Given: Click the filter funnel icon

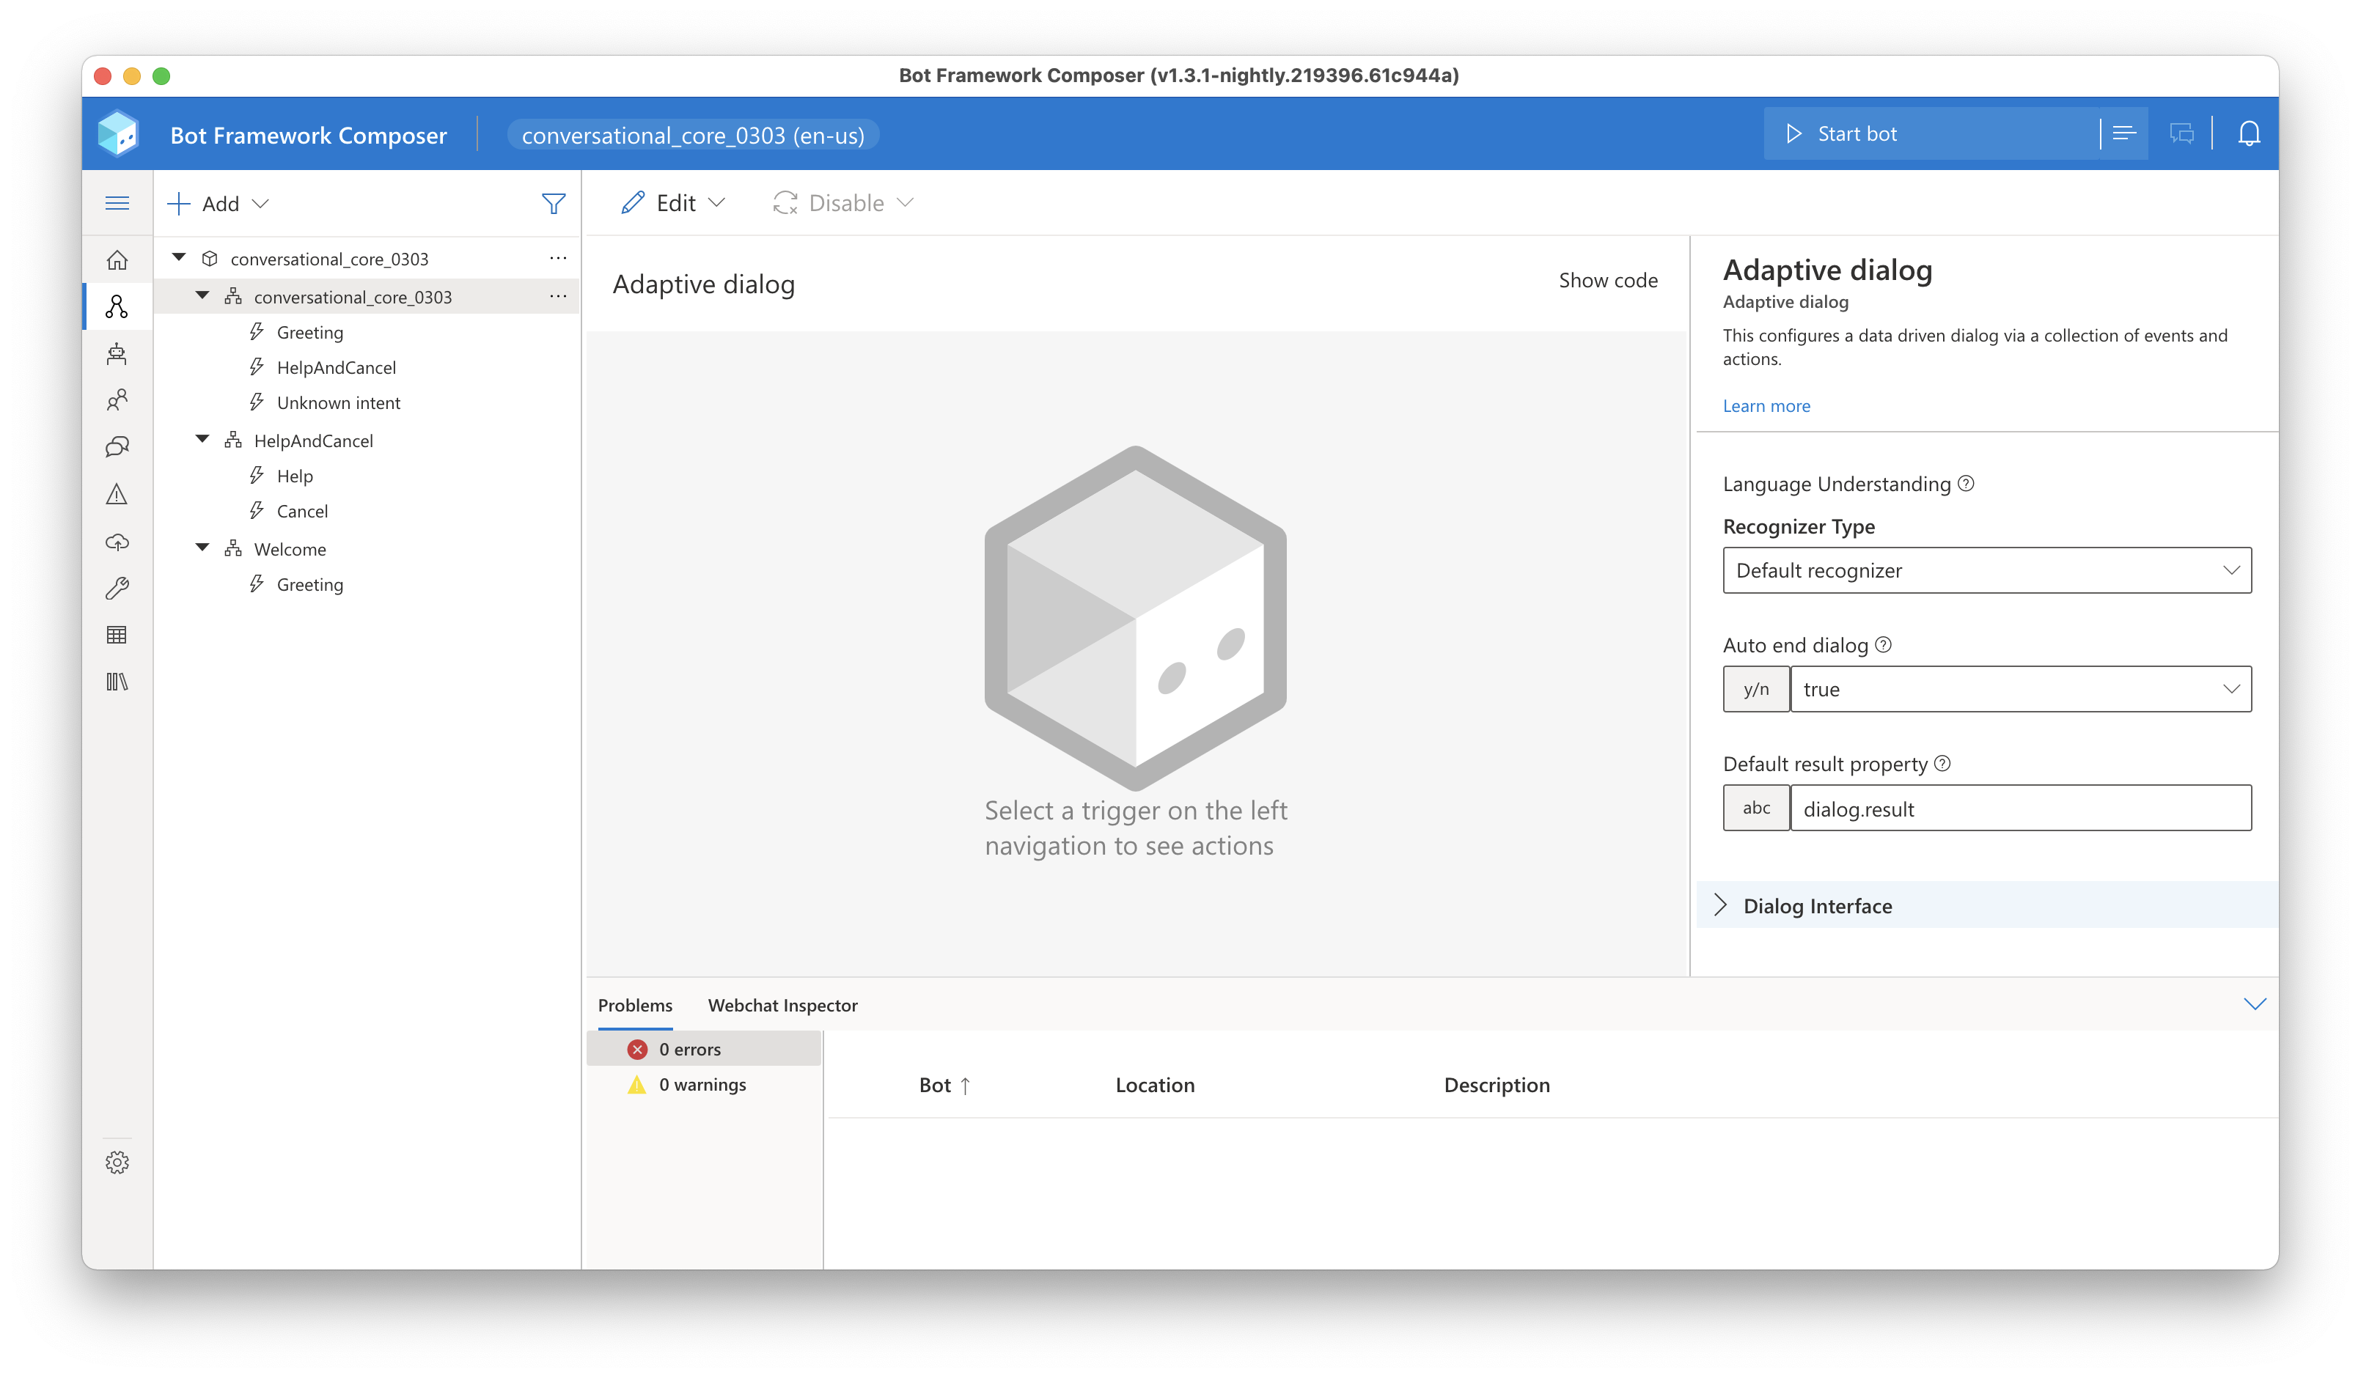Looking at the screenshot, I should click(554, 203).
